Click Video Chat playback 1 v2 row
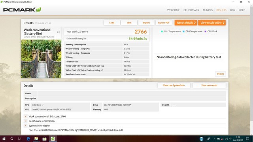 coord(107,66)
